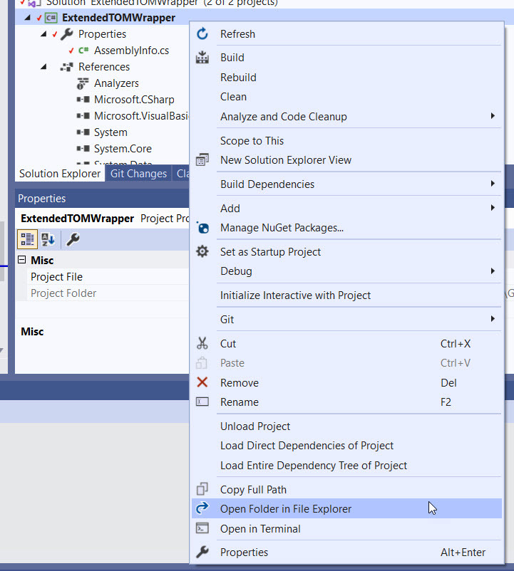514x571 pixels.
Task: Click the Categorized button in Properties toolbar
Action: tap(27, 239)
